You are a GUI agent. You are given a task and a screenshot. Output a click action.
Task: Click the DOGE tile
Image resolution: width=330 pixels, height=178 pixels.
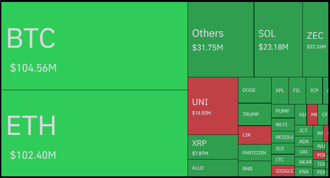coord(255,90)
